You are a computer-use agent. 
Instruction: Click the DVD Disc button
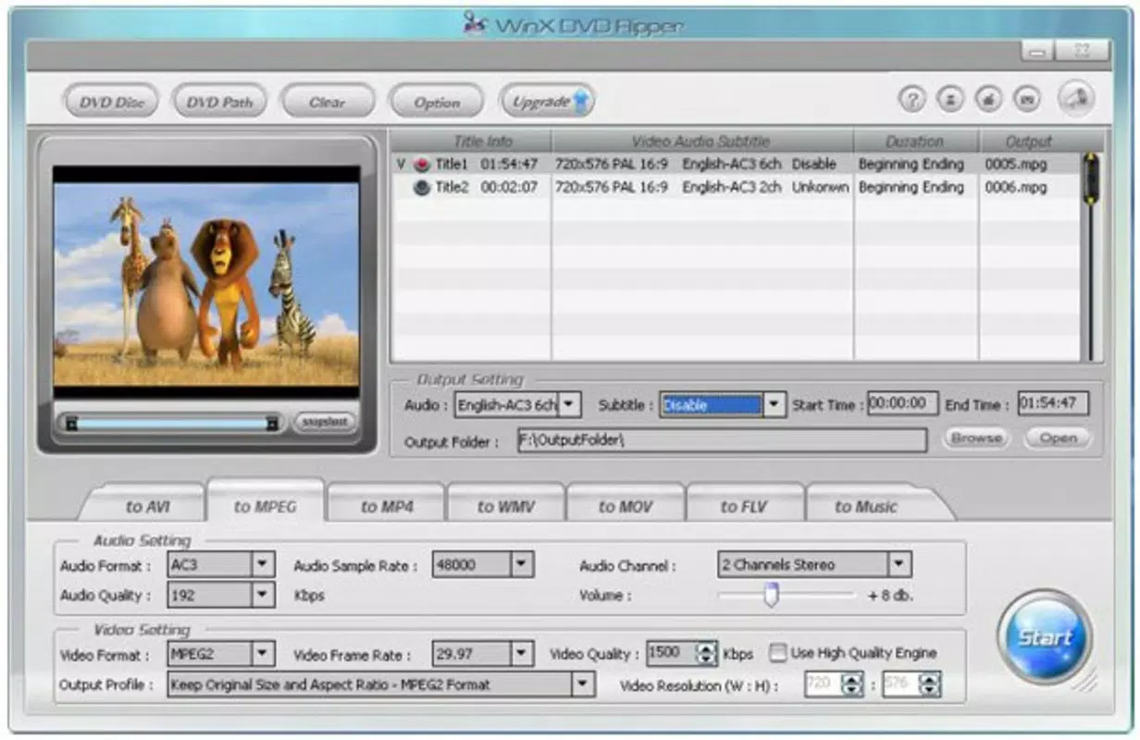pyautogui.click(x=111, y=102)
